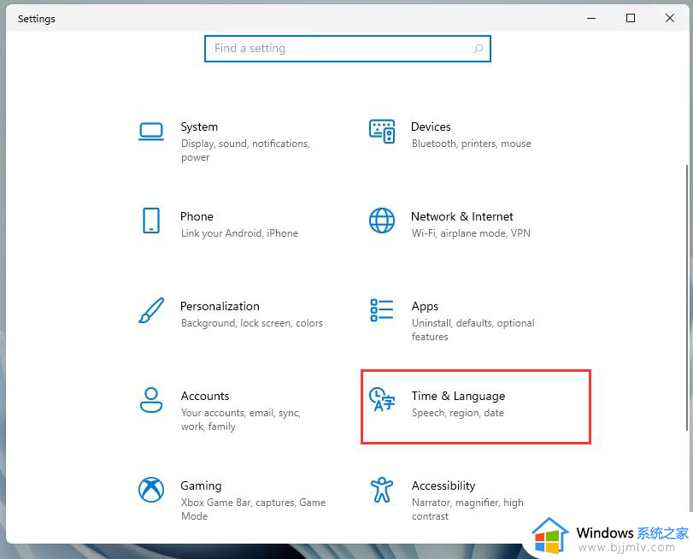This screenshot has height=559, width=693.
Task: Click 'Display, sound, notifications, power' text
Action: coord(246,150)
